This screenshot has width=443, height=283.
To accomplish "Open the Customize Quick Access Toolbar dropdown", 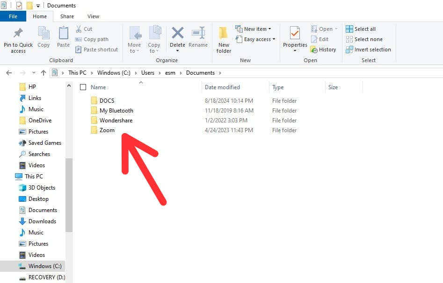I will [x=38, y=6].
